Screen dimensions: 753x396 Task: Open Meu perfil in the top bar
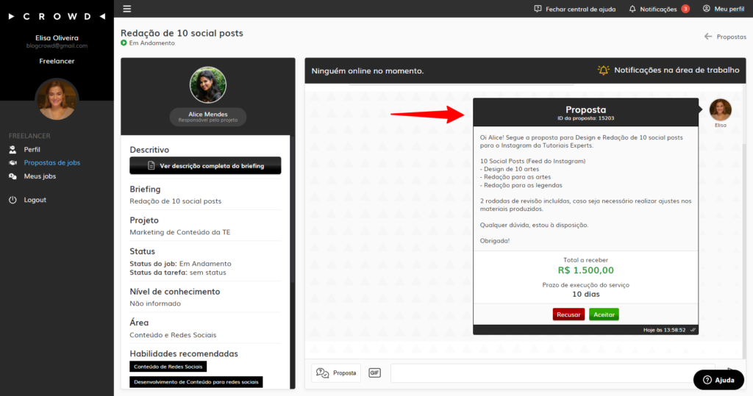[x=724, y=9]
